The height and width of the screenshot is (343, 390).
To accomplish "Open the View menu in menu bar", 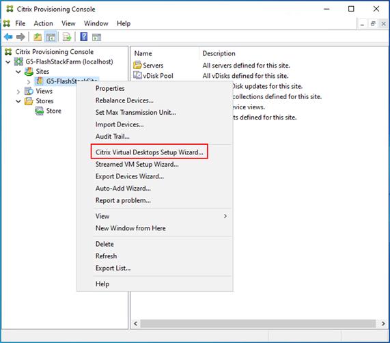I will click(x=68, y=23).
